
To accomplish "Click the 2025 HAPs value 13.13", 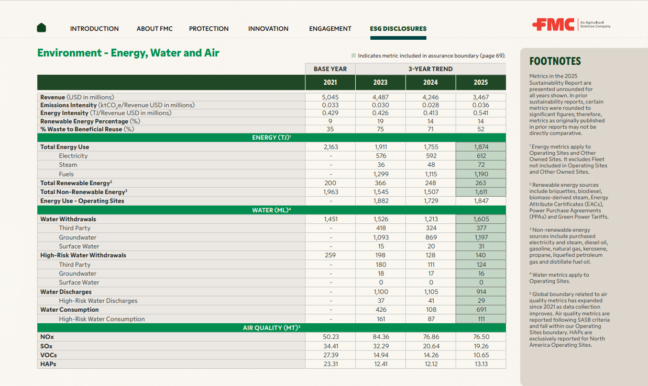I will click(x=481, y=364).
